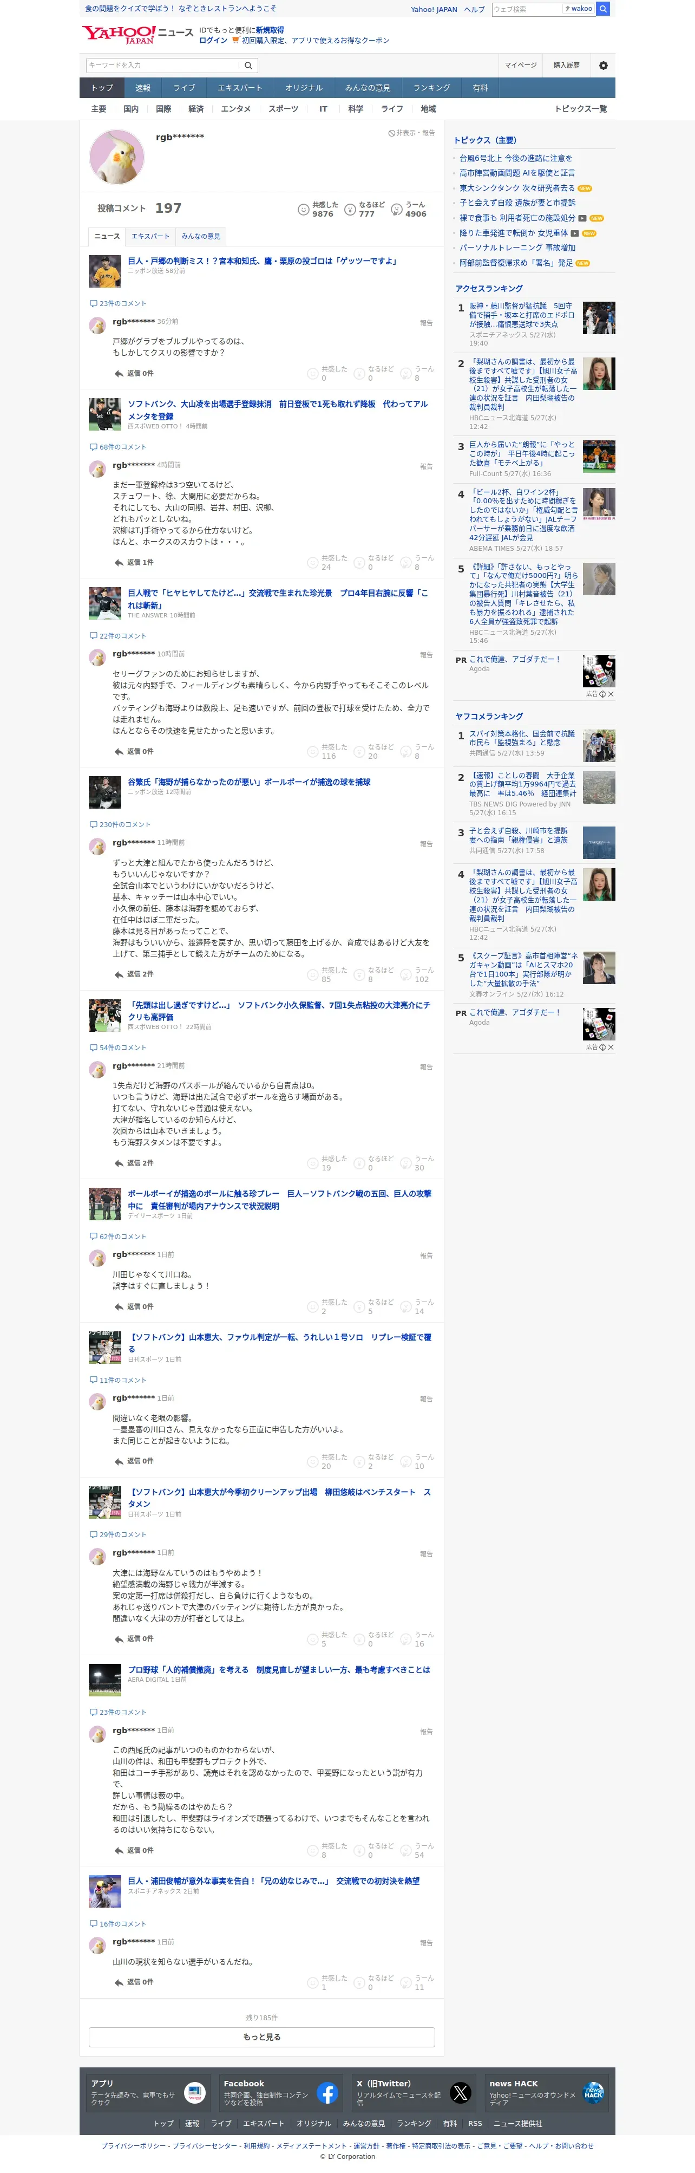
Task: Close the first Agoda ad in the sidebar
Action: point(611,694)
